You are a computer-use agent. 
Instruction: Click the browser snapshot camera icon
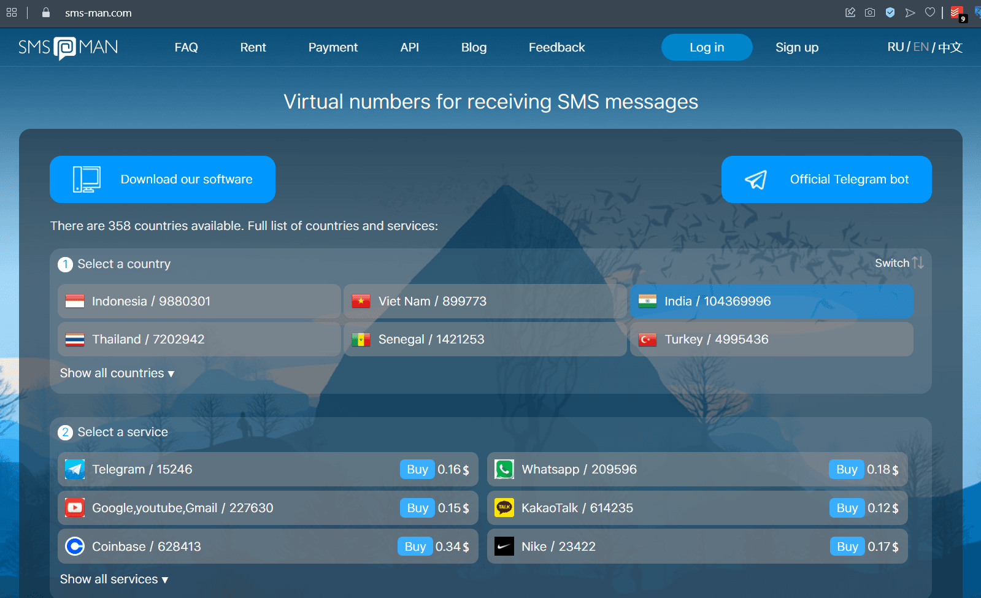(x=870, y=12)
